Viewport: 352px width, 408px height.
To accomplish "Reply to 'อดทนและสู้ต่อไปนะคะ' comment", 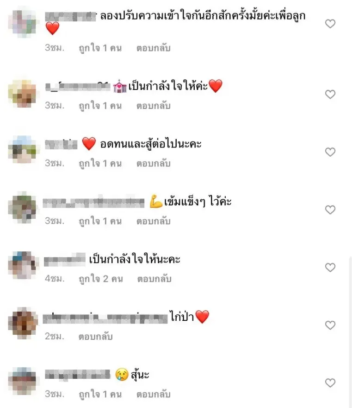I will (x=154, y=164).
